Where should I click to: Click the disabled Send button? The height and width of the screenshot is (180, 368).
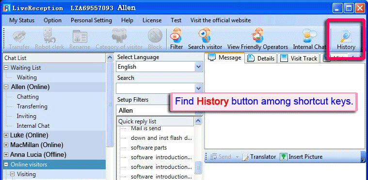point(221,157)
